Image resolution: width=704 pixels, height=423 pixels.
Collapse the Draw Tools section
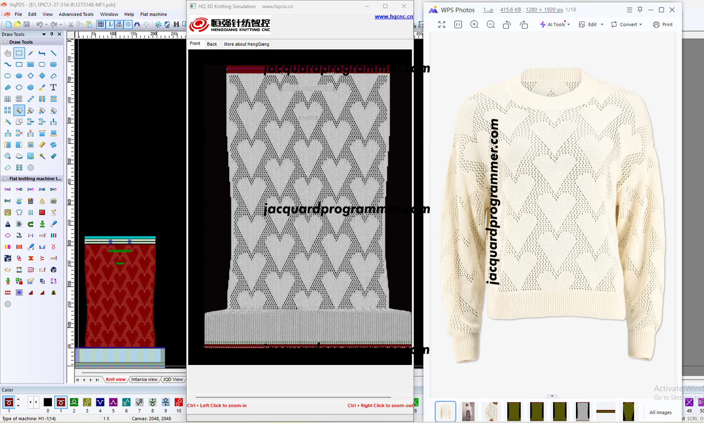5,42
